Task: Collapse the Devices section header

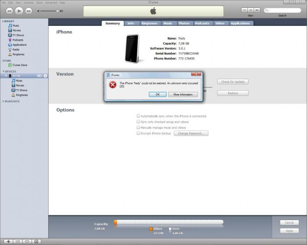Action: pyautogui.click(x=4, y=71)
